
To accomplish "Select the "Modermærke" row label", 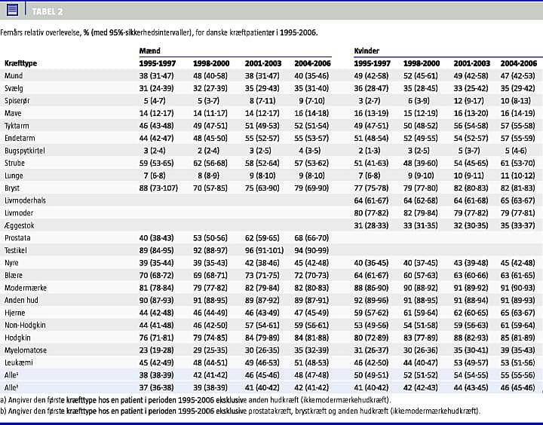I will 24,289.
